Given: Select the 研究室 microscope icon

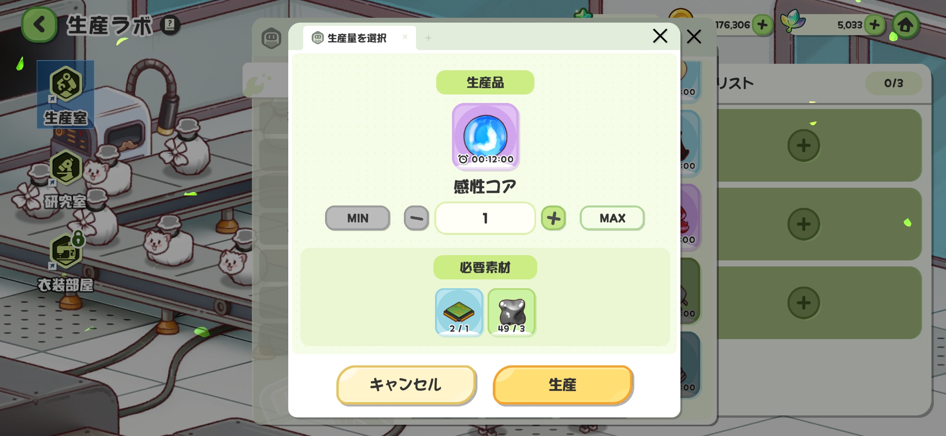Looking at the screenshot, I should click(x=65, y=168).
